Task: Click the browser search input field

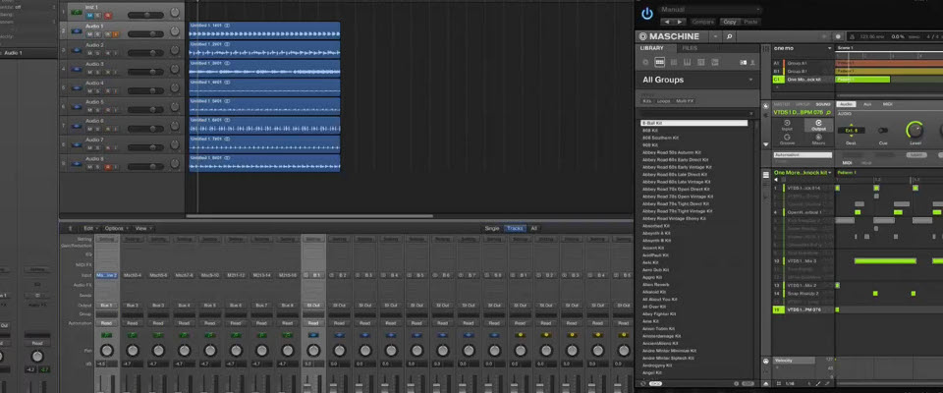Action: coord(697,114)
